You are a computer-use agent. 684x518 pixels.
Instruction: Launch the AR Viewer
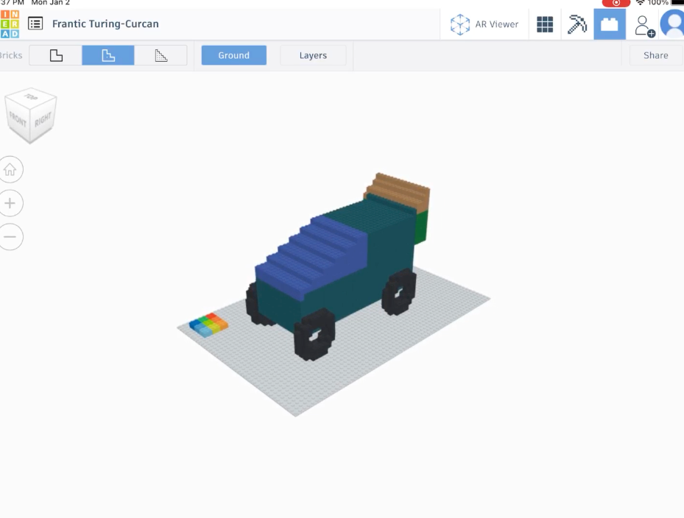tap(484, 24)
